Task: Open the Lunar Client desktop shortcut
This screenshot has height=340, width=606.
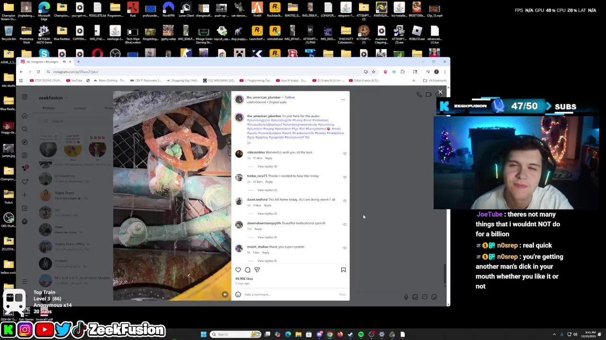Action: 186,9
